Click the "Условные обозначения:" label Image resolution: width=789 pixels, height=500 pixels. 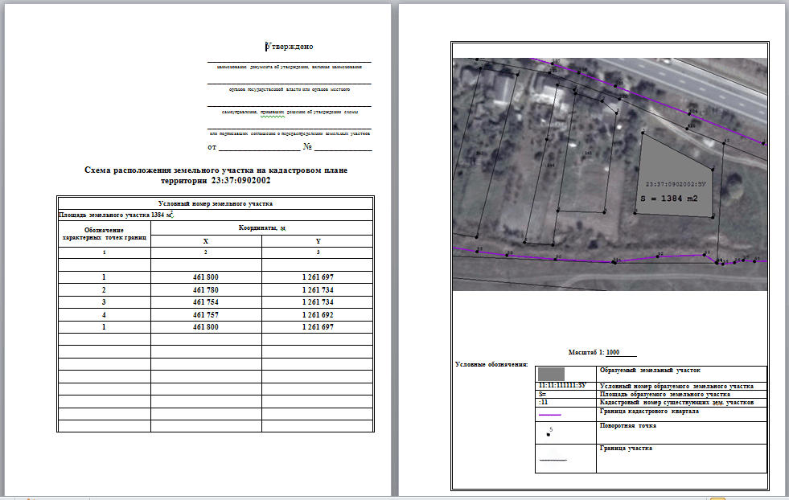[x=491, y=364]
